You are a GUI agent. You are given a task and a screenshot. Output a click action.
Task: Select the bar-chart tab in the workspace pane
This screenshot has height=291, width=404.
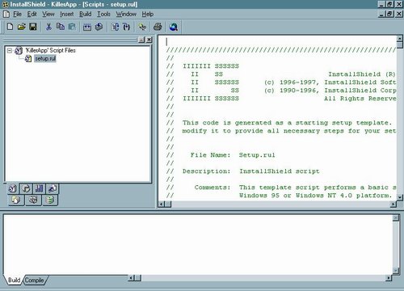40,188
